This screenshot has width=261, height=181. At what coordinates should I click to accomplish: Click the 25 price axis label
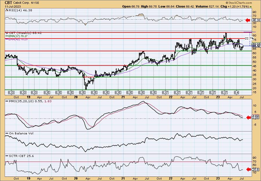tap(255, 84)
